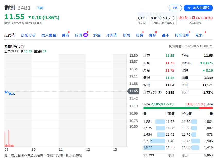The width and height of the screenshot is (216, 161).
Task: Click ask price 11.80 row
Action: pyautogui.click(x=197, y=147)
